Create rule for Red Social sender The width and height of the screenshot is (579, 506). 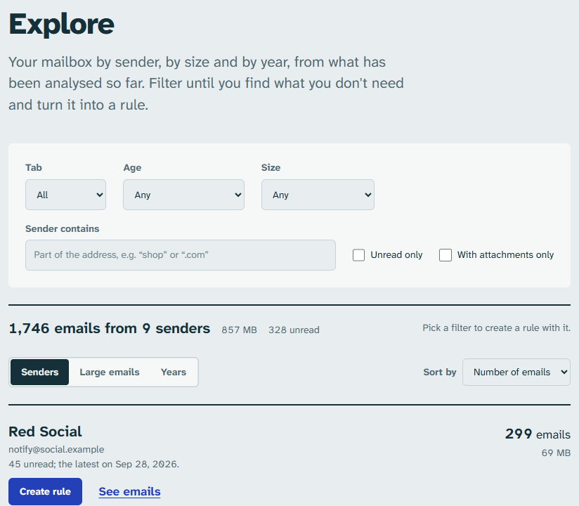coord(45,491)
